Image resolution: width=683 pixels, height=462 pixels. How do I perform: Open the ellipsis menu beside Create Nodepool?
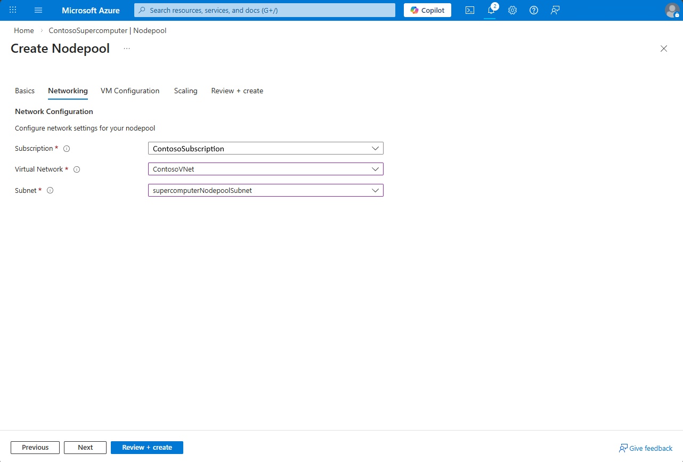(x=127, y=48)
